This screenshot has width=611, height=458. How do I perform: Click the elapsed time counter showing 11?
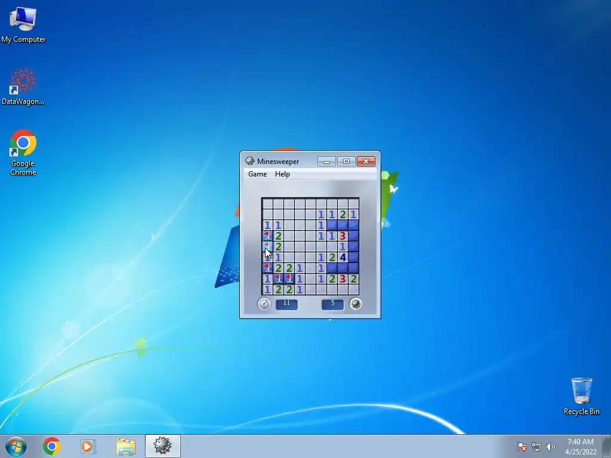pos(287,304)
